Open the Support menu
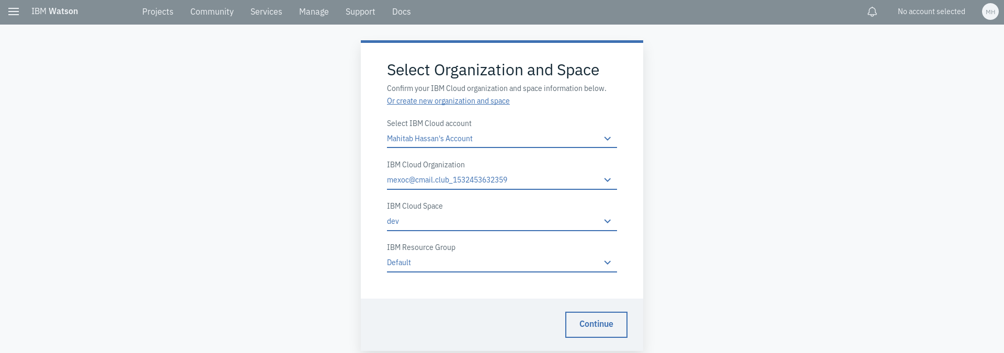The width and height of the screenshot is (1004, 353). [x=360, y=12]
